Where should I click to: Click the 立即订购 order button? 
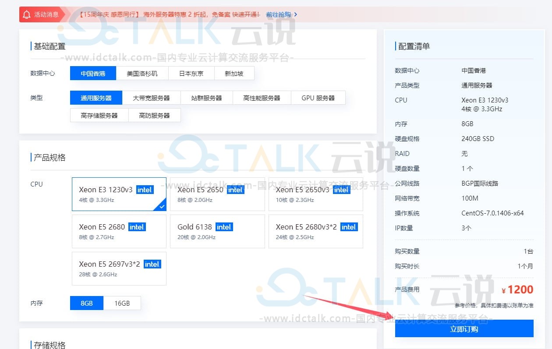coord(464,329)
